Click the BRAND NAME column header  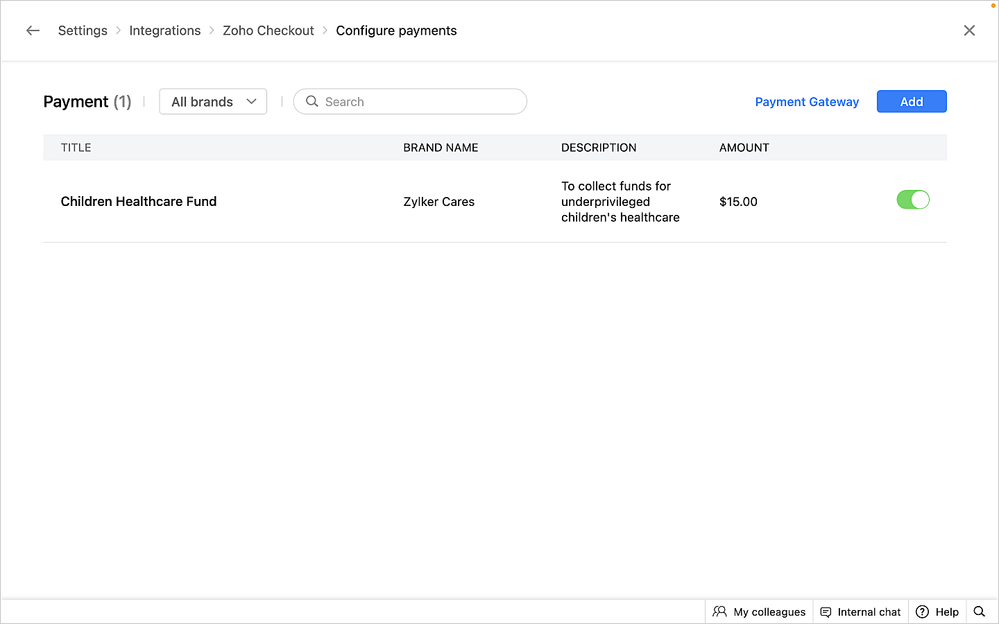coord(441,148)
